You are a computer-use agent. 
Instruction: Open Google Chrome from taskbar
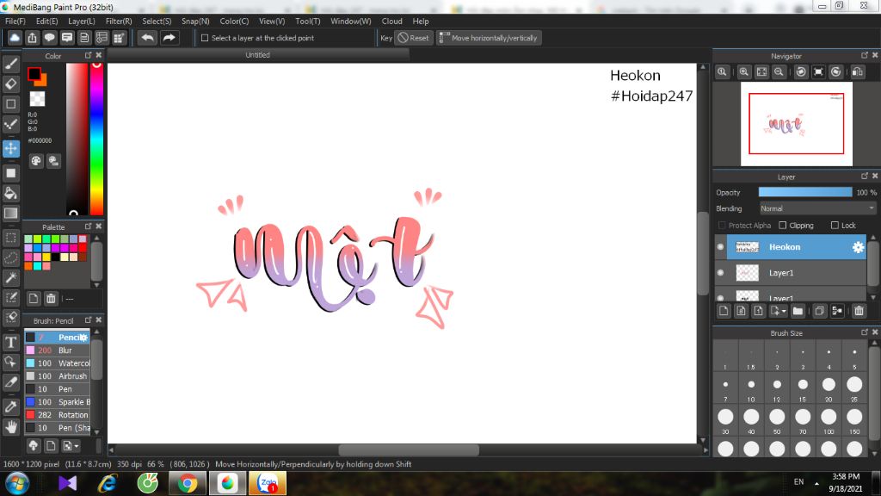pyautogui.click(x=188, y=483)
